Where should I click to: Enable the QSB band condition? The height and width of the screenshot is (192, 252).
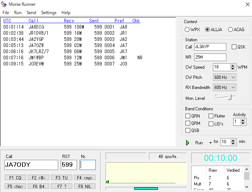(188, 130)
